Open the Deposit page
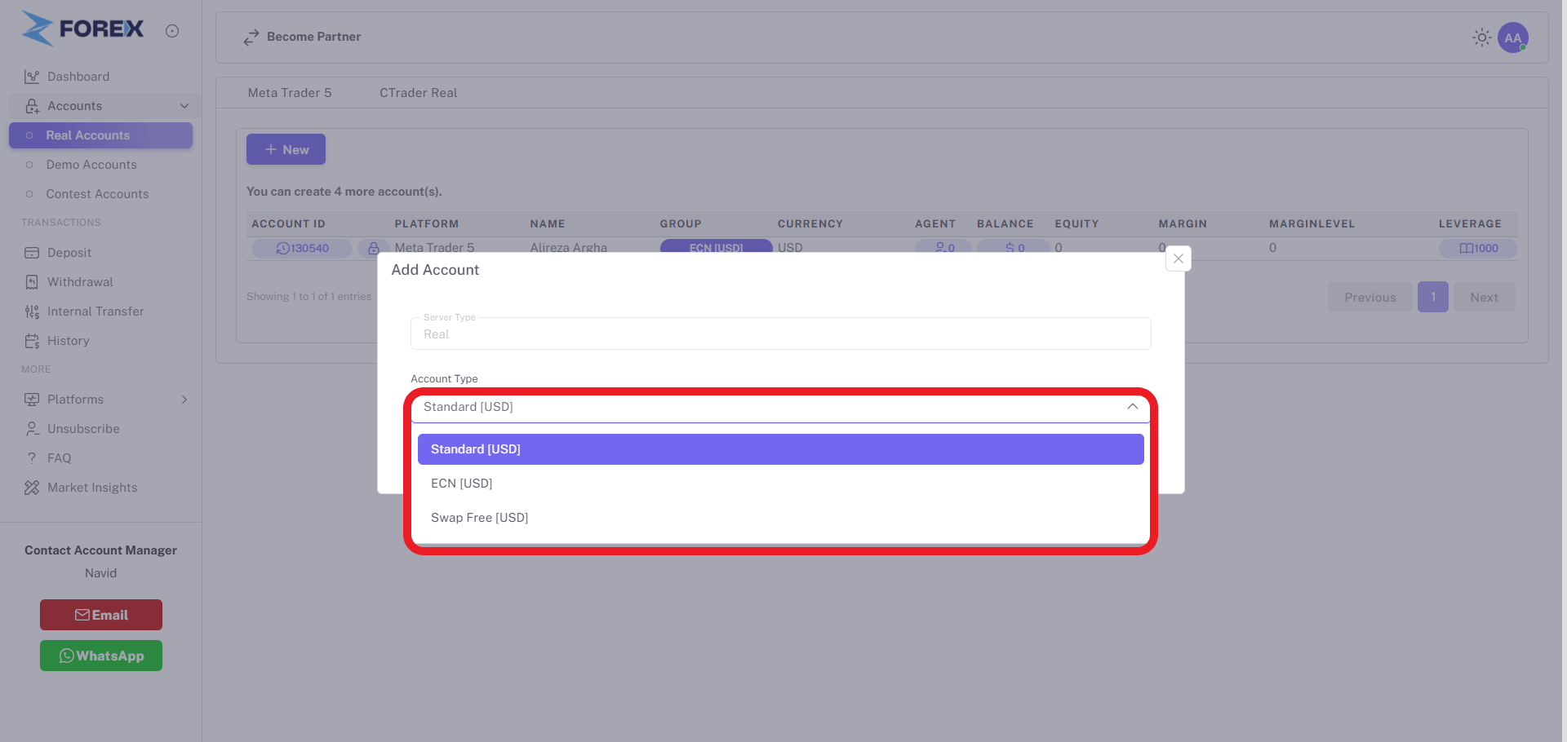The height and width of the screenshot is (742, 1567). pos(69,253)
